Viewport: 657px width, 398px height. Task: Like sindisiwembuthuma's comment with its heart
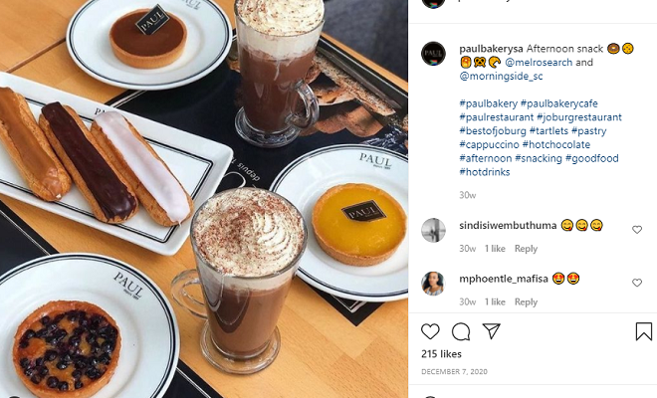pos(637,230)
